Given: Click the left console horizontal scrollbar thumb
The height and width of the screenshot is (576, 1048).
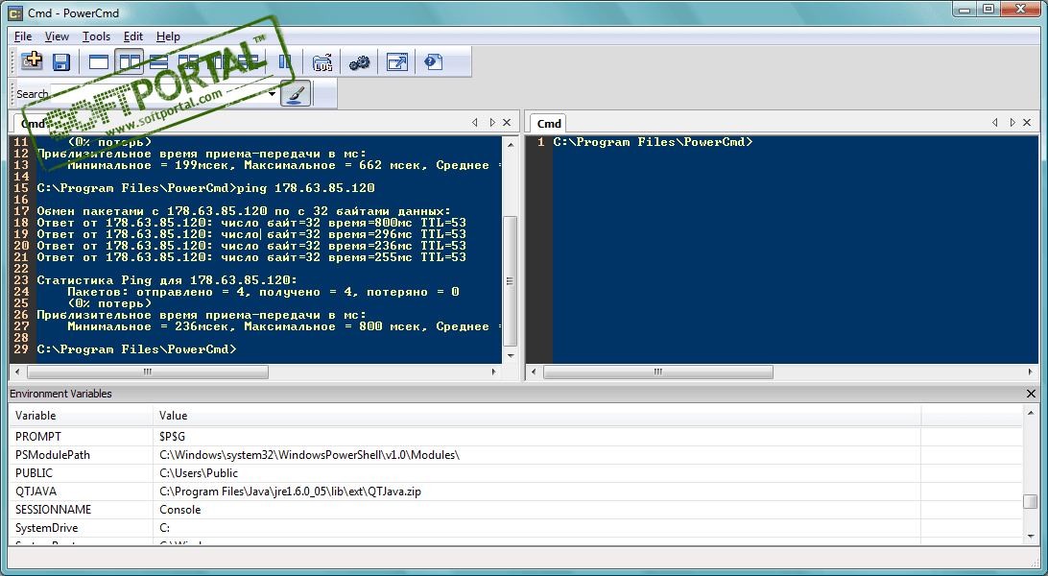Looking at the screenshot, I should click(x=147, y=372).
